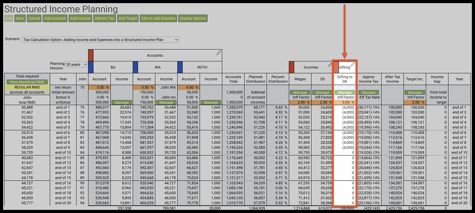Click the blue color marker beside ROTH
Screen dimensions: 475x213
click(180, 67)
